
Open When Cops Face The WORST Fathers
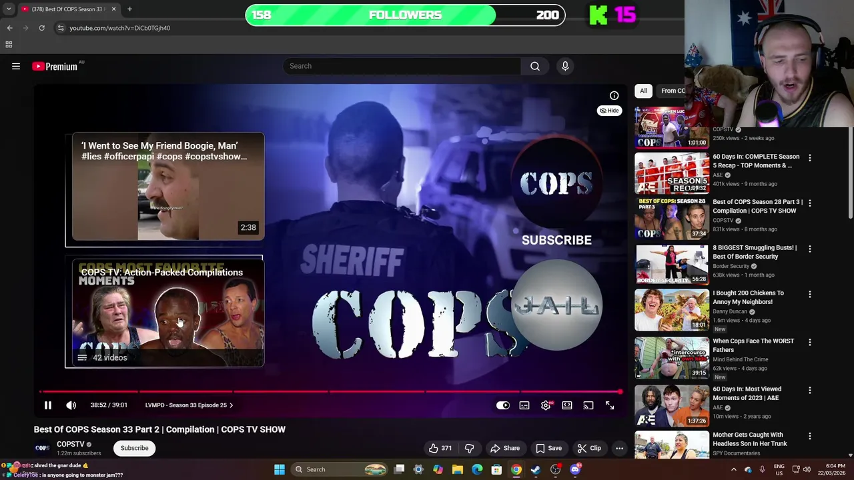click(x=753, y=345)
